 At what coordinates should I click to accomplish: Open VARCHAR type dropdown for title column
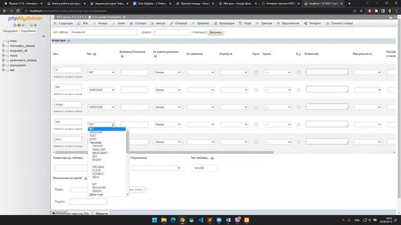point(102,90)
